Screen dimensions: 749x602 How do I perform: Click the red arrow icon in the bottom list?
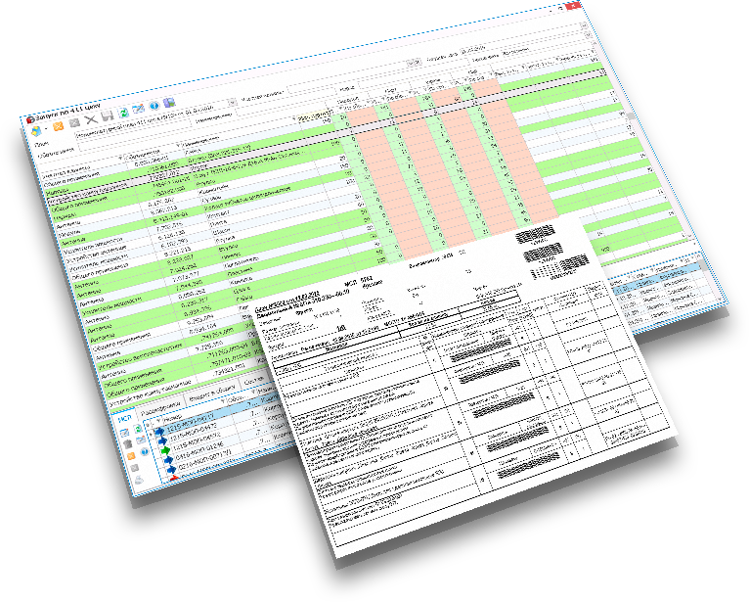pos(174,478)
